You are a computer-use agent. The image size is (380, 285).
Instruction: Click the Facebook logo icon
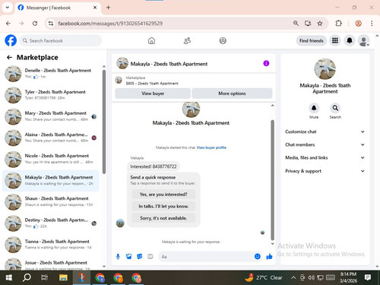point(11,40)
